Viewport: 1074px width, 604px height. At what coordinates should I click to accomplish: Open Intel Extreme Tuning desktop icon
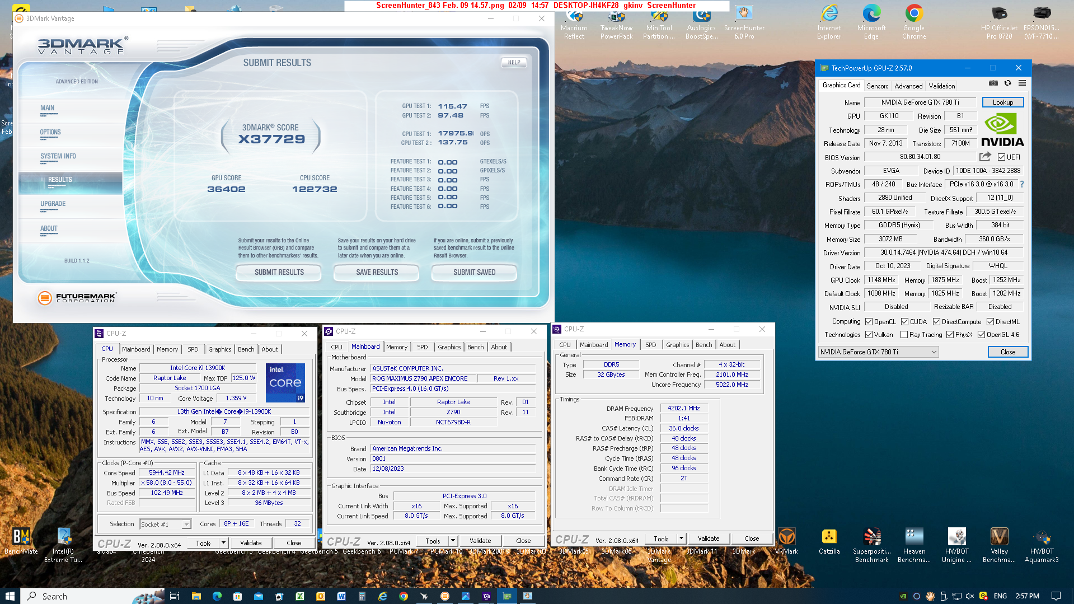point(63,545)
